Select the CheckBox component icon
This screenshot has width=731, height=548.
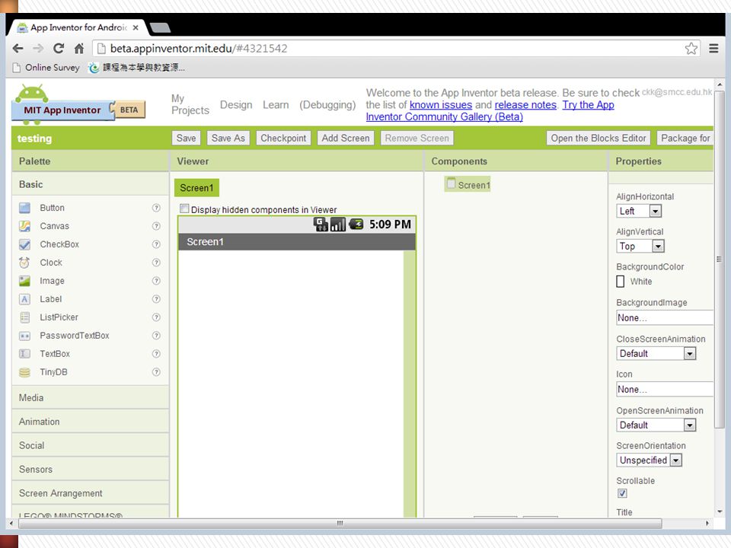pyautogui.click(x=24, y=244)
